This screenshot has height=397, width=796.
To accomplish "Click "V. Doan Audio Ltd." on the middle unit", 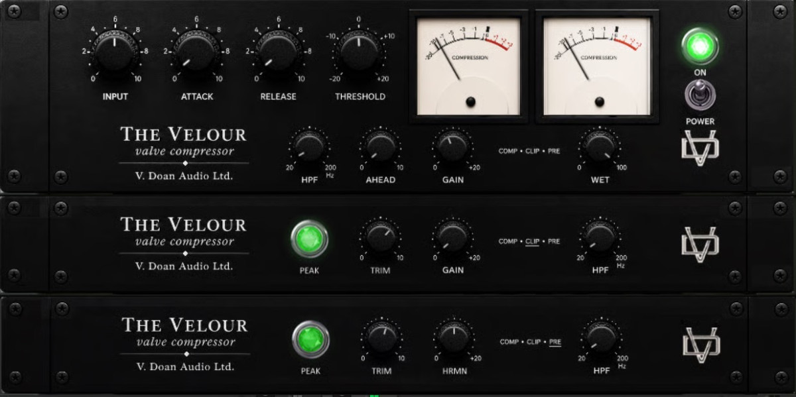I will coord(184,266).
